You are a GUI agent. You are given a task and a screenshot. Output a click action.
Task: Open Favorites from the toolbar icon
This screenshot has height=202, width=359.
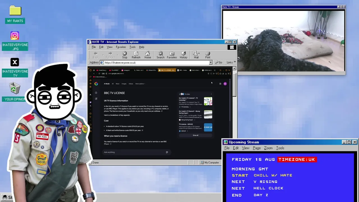172,55
